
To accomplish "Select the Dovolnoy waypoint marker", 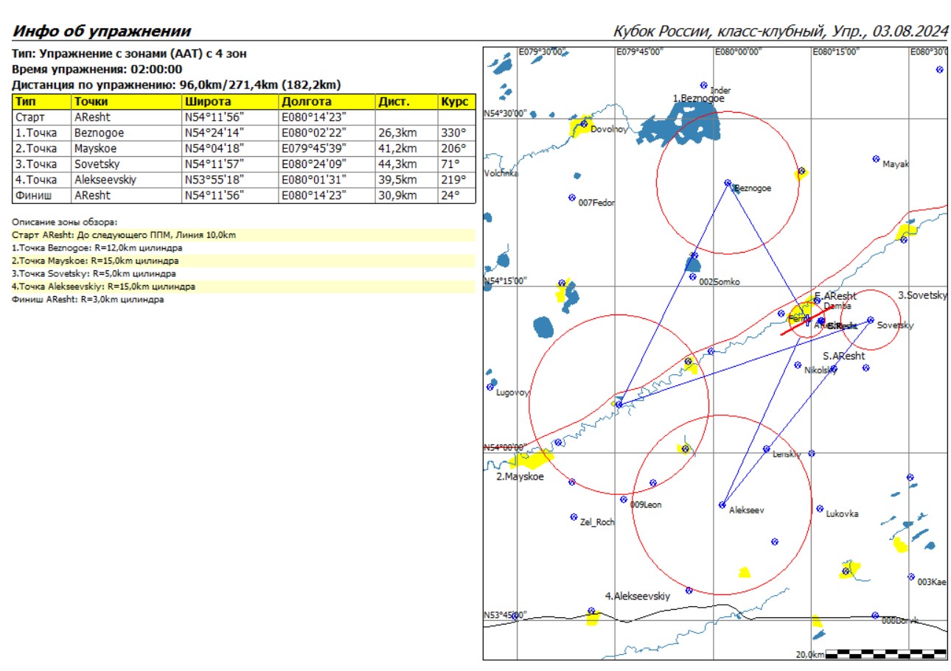I will point(584,124).
